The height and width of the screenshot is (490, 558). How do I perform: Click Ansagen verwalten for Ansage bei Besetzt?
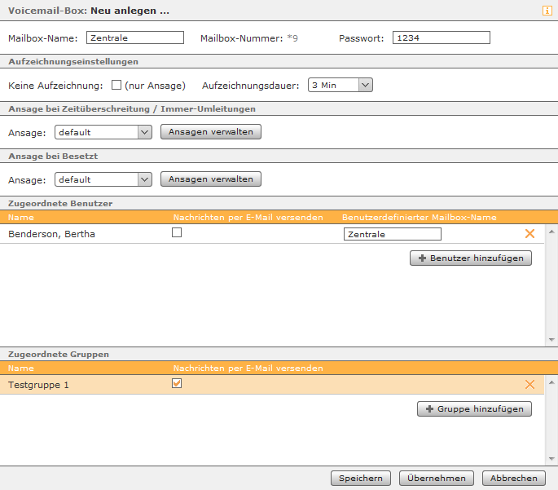[x=211, y=179]
